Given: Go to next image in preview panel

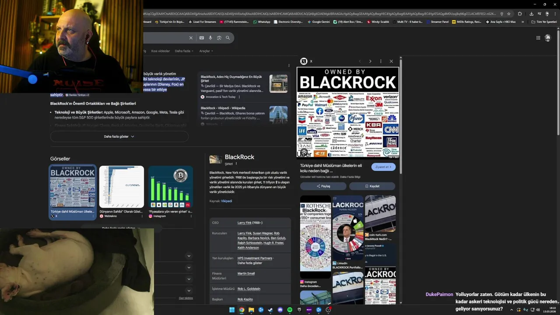Looking at the screenshot, I should tap(370, 61).
